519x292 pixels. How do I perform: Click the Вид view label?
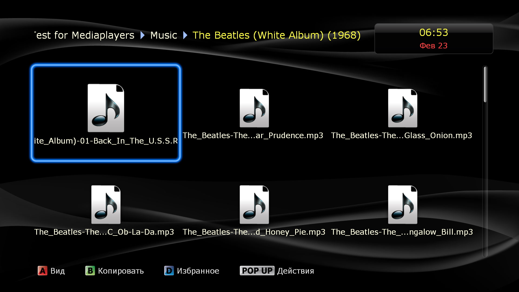point(58,271)
